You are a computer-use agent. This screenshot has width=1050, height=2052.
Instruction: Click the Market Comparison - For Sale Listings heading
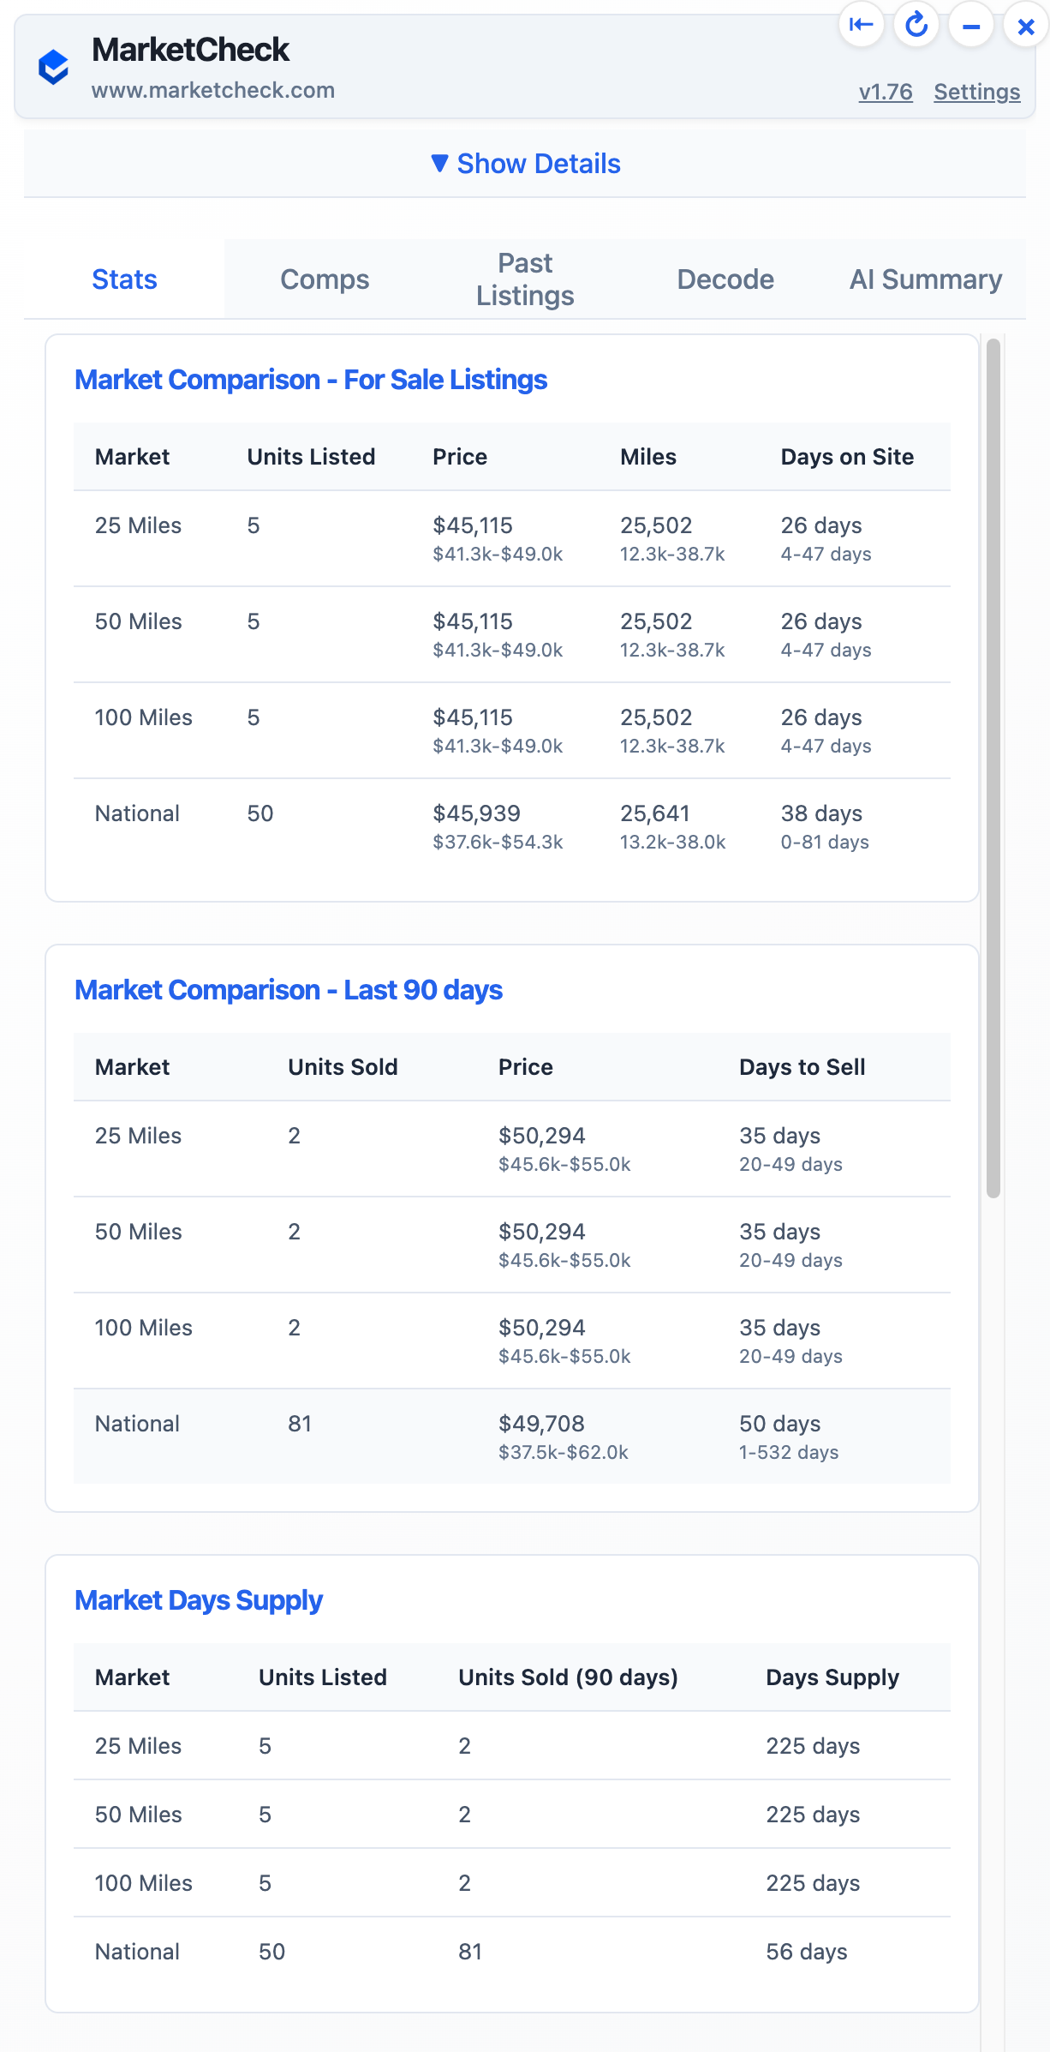pos(311,380)
